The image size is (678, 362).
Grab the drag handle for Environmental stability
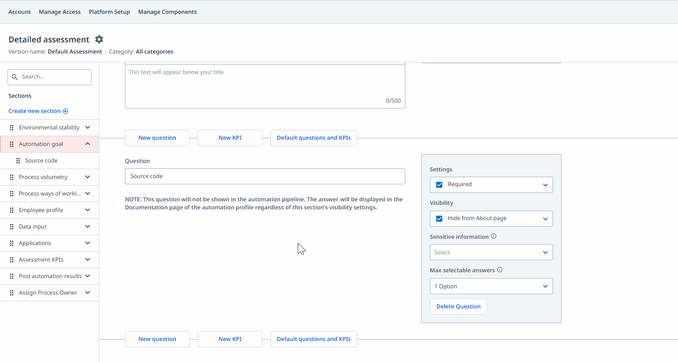tap(12, 128)
